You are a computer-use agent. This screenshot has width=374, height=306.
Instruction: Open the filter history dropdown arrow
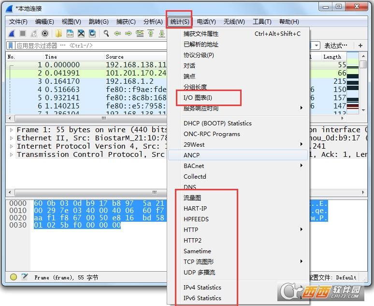316,46
